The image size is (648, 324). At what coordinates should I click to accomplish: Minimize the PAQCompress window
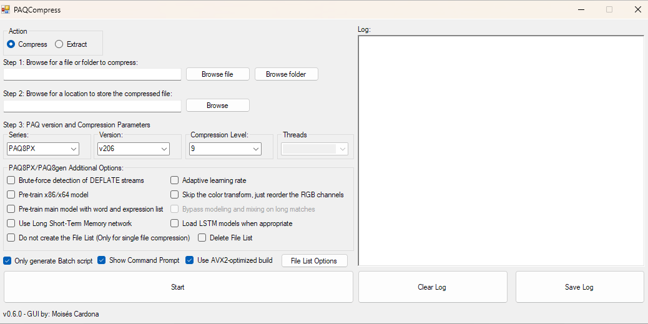coord(581,9)
